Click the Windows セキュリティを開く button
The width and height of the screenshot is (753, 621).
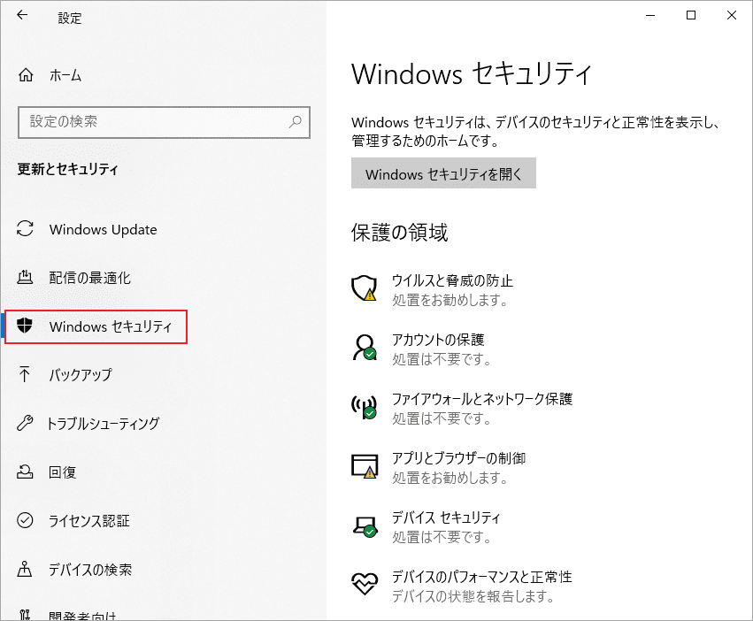[x=443, y=172]
